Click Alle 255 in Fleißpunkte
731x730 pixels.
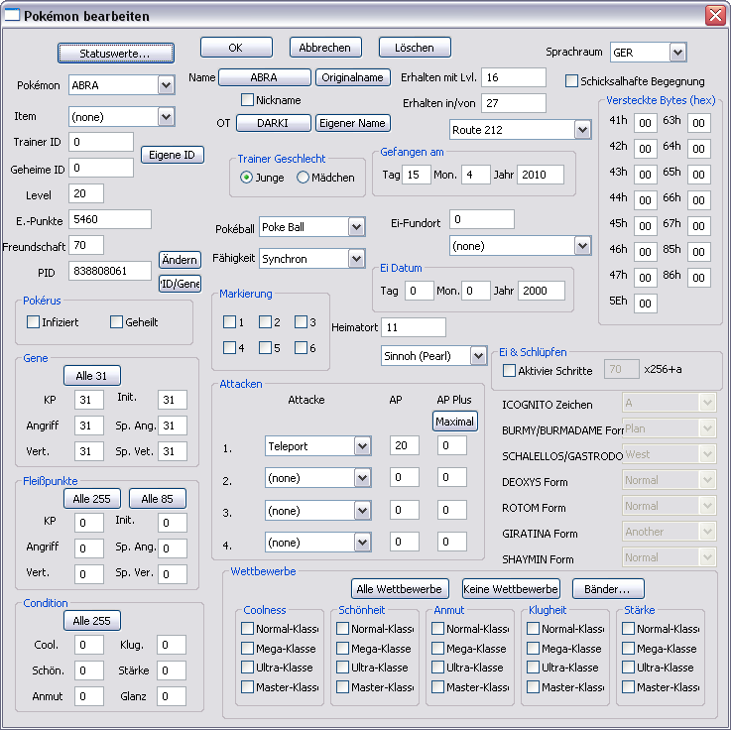pyautogui.click(x=92, y=499)
